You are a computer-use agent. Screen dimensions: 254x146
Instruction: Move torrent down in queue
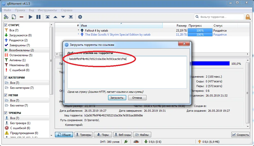pyautogui.click(x=63, y=17)
